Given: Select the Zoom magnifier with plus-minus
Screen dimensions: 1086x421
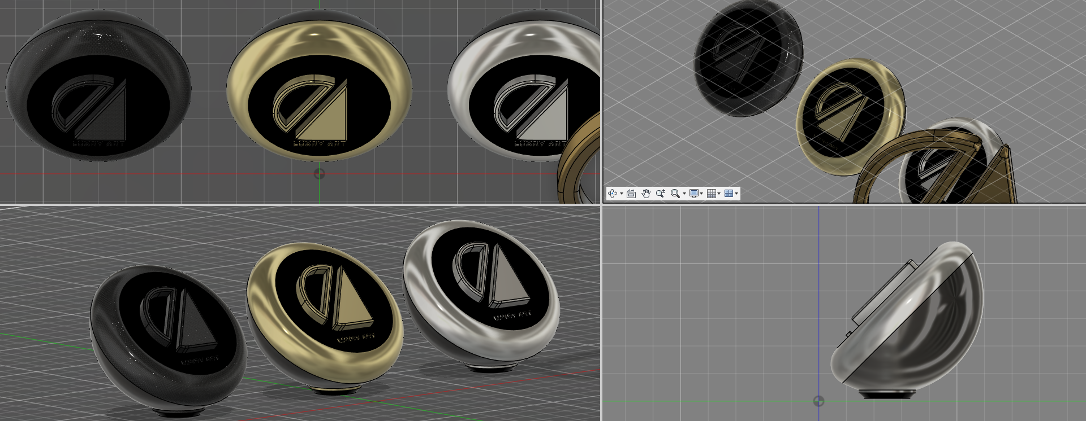Looking at the screenshot, I should pyautogui.click(x=660, y=194).
